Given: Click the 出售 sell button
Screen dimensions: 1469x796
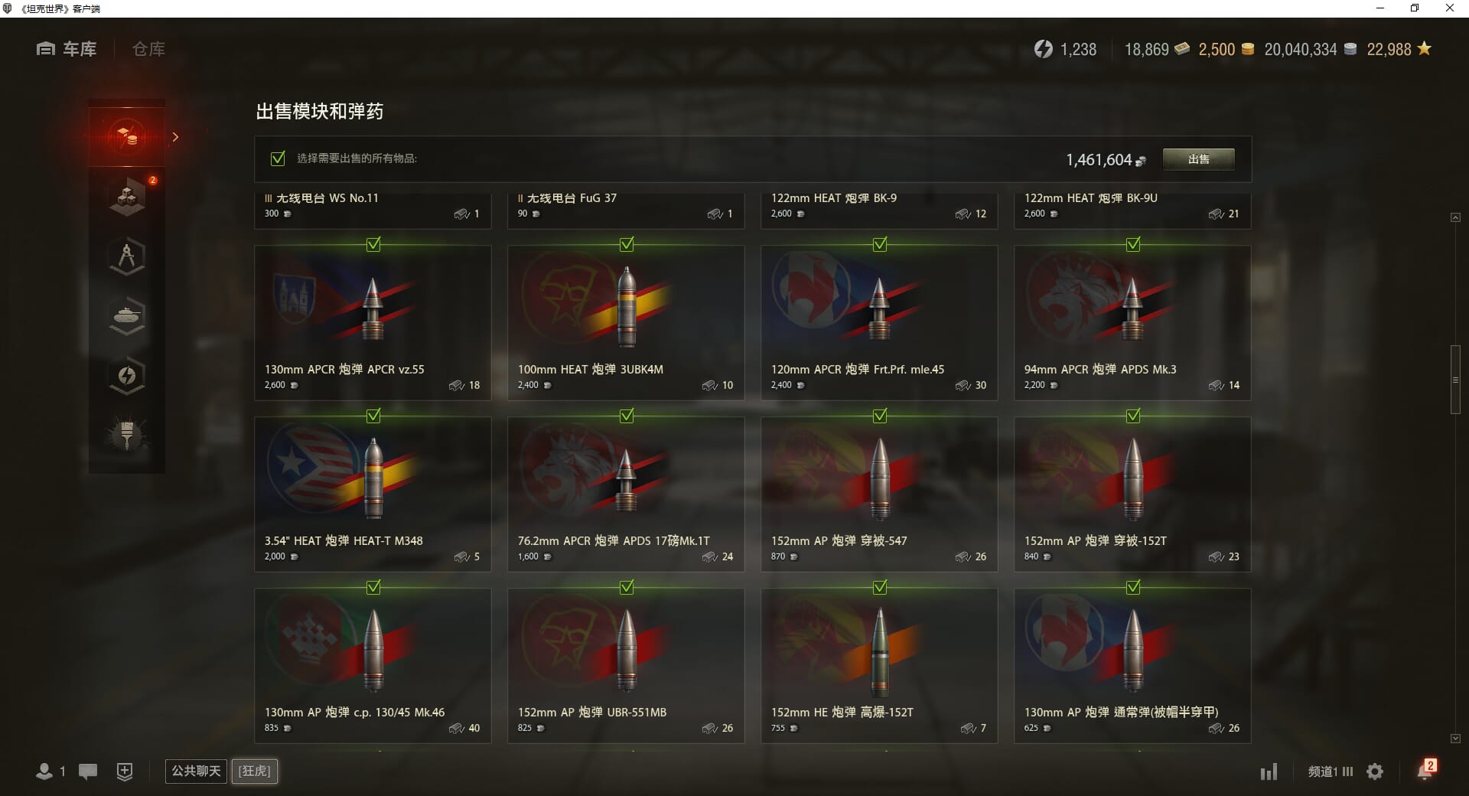Looking at the screenshot, I should point(1198,159).
